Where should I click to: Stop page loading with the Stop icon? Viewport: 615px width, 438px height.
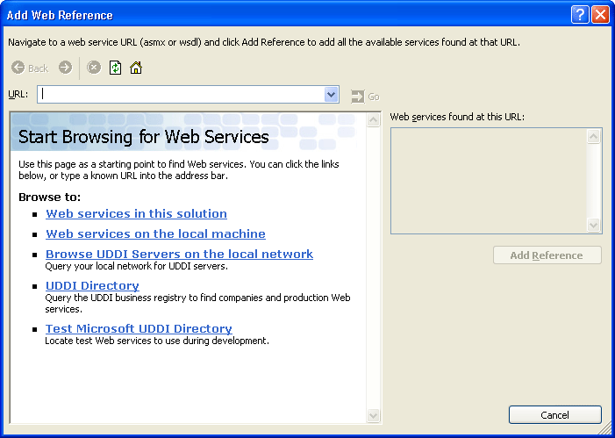(x=94, y=68)
